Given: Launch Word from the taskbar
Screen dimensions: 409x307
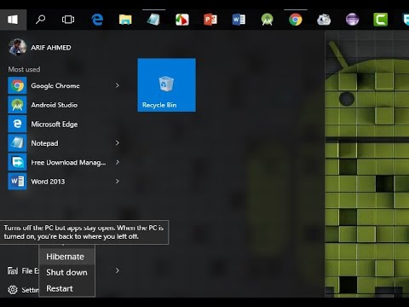Looking at the screenshot, I should click(239, 20).
